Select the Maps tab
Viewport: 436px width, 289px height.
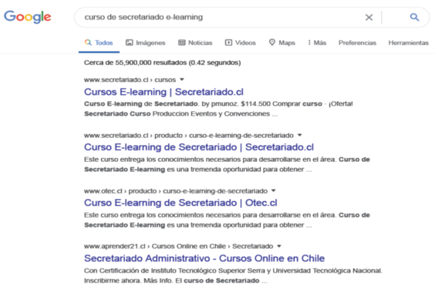tap(281, 43)
